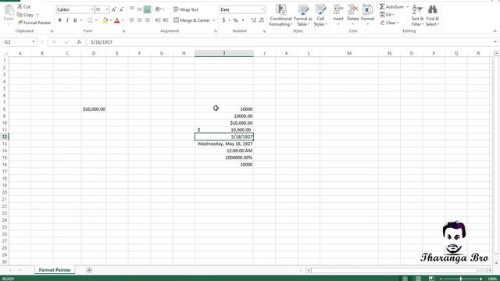Open the font name dropdown

coord(92,9)
